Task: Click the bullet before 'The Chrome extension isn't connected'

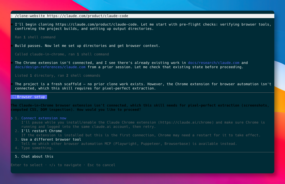Action: coord(12,63)
